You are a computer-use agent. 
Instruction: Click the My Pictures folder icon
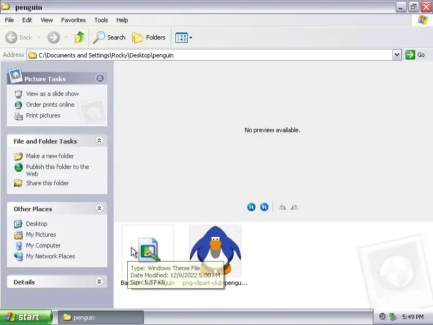[18, 235]
